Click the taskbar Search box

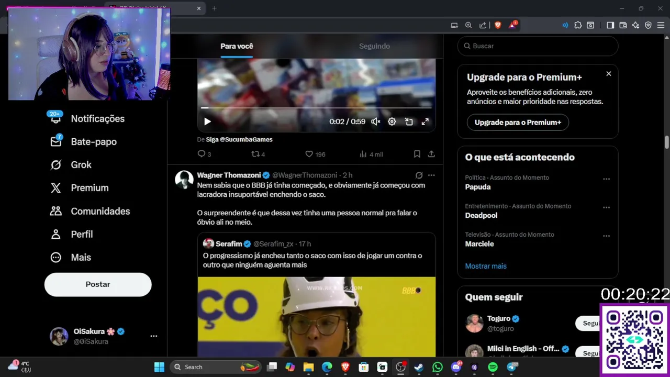pyautogui.click(x=216, y=367)
